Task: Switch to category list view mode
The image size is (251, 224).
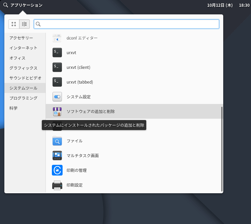Action: click(x=24, y=24)
